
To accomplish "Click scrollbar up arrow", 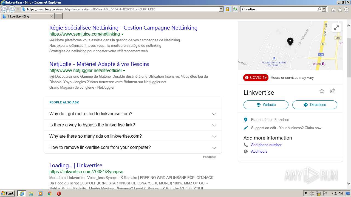I will [349, 26].
